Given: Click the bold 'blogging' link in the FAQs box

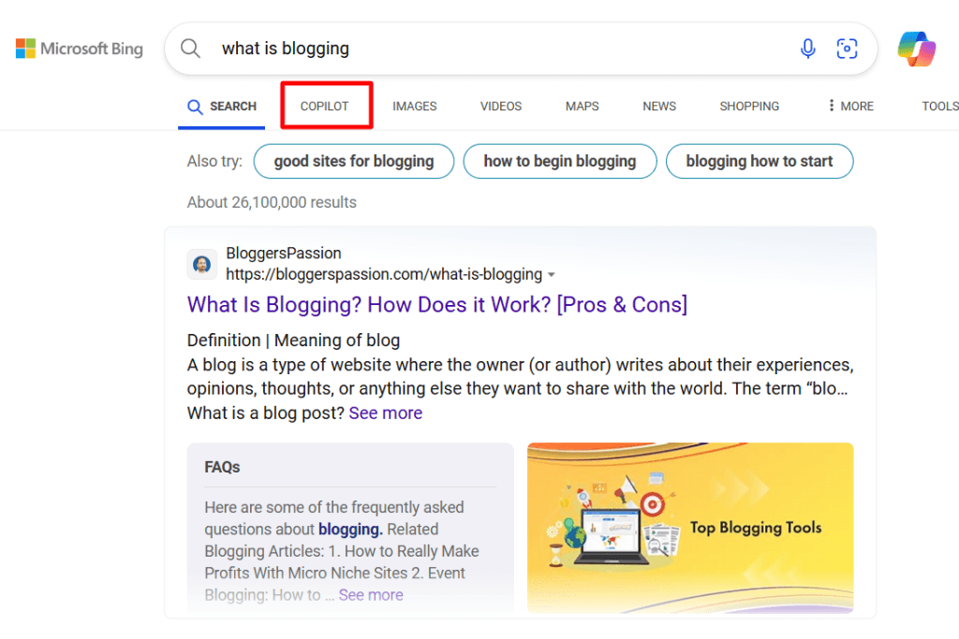Looking at the screenshot, I should [x=348, y=529].
